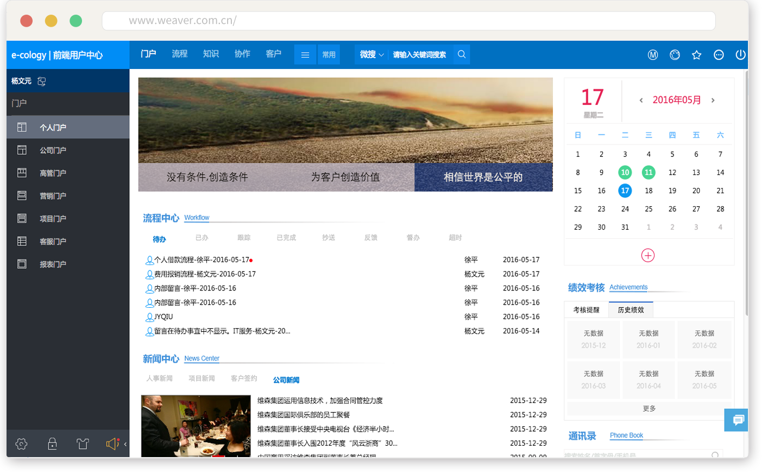The width and height of the screenshot is (774, 475).
Task: Expand the 微搜 search type dropdown
Action: click(372, 55)
